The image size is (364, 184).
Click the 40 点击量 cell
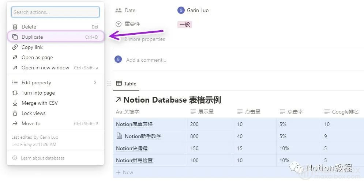(255, 136)
